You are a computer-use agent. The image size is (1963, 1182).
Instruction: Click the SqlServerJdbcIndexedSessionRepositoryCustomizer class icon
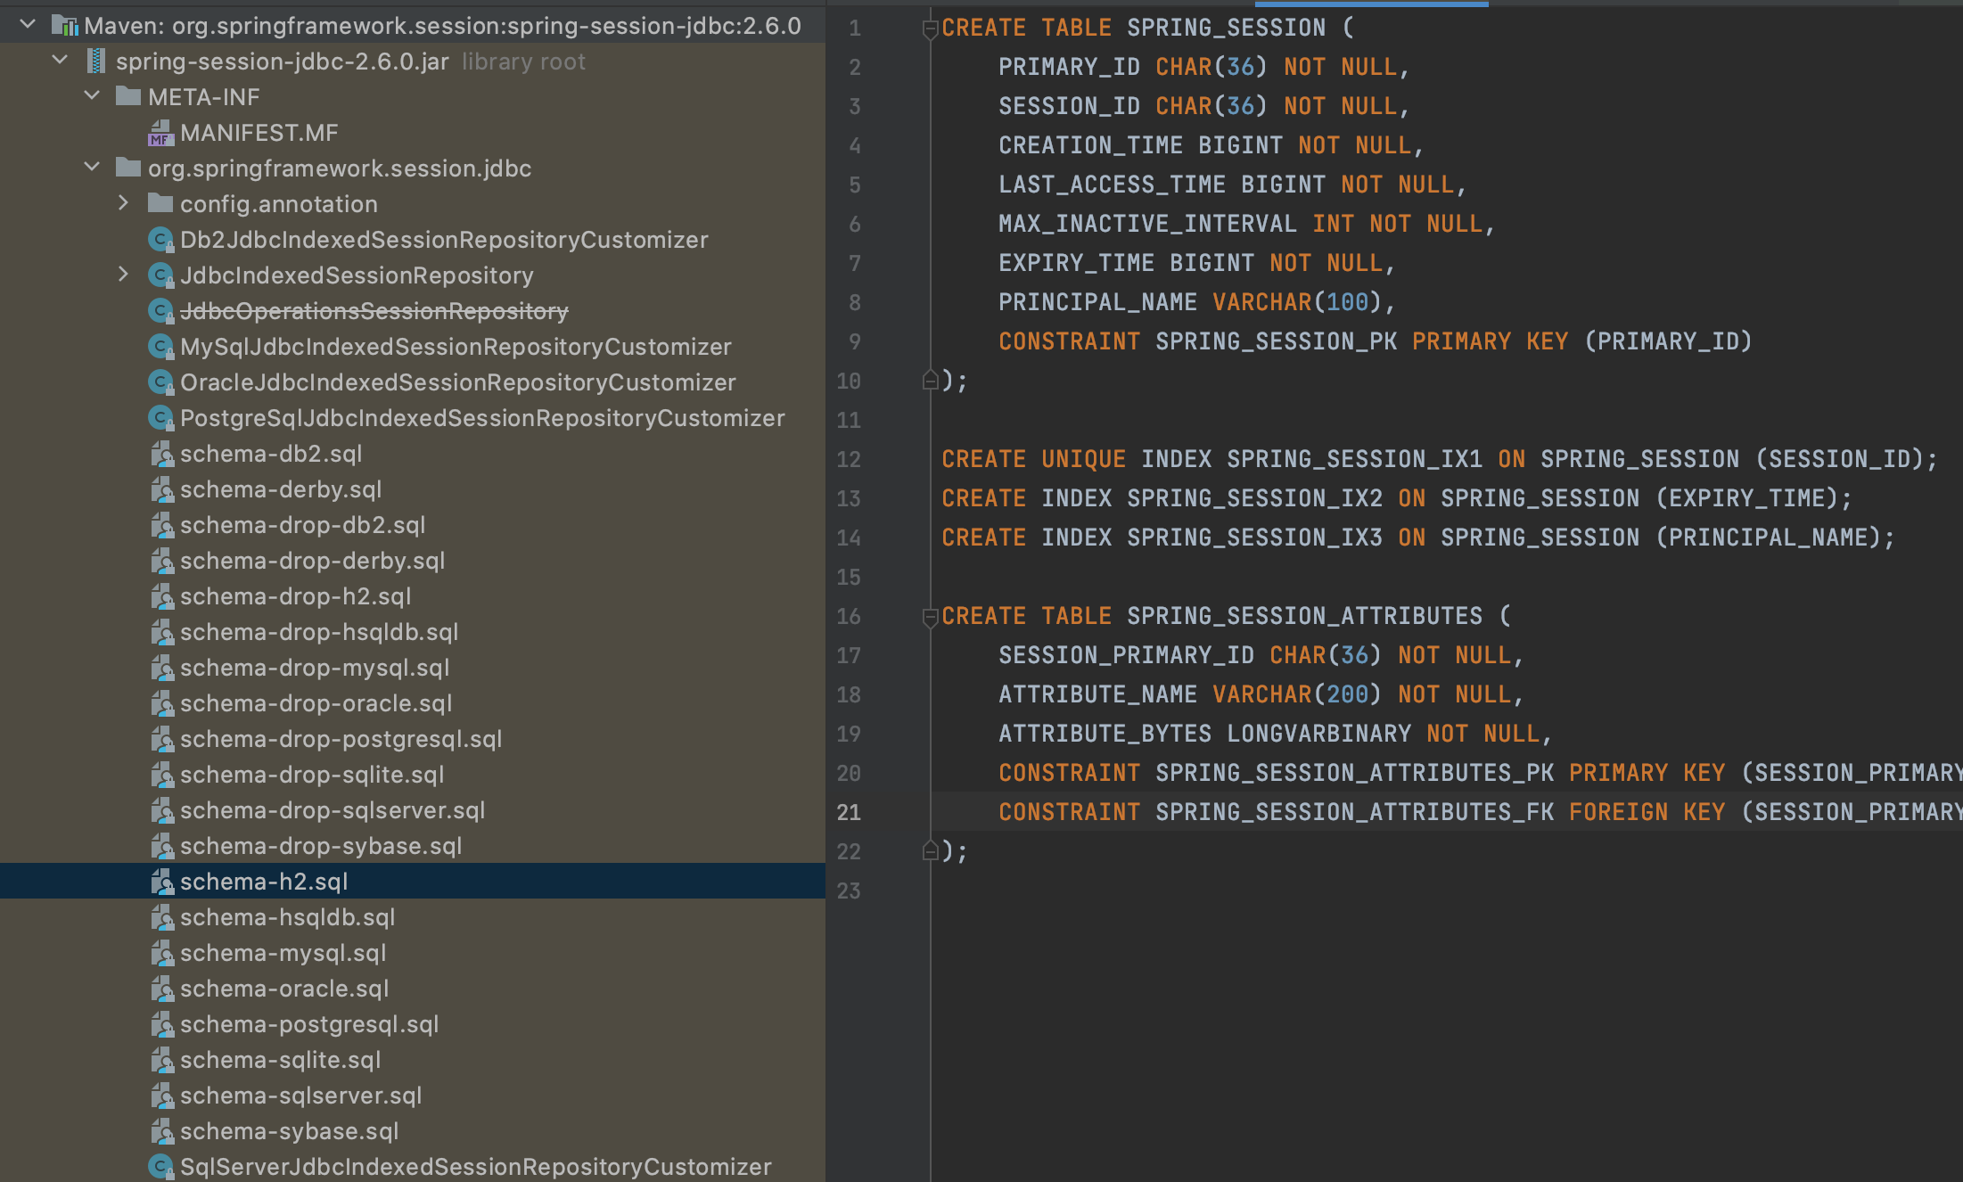(x=160, y=1167)
